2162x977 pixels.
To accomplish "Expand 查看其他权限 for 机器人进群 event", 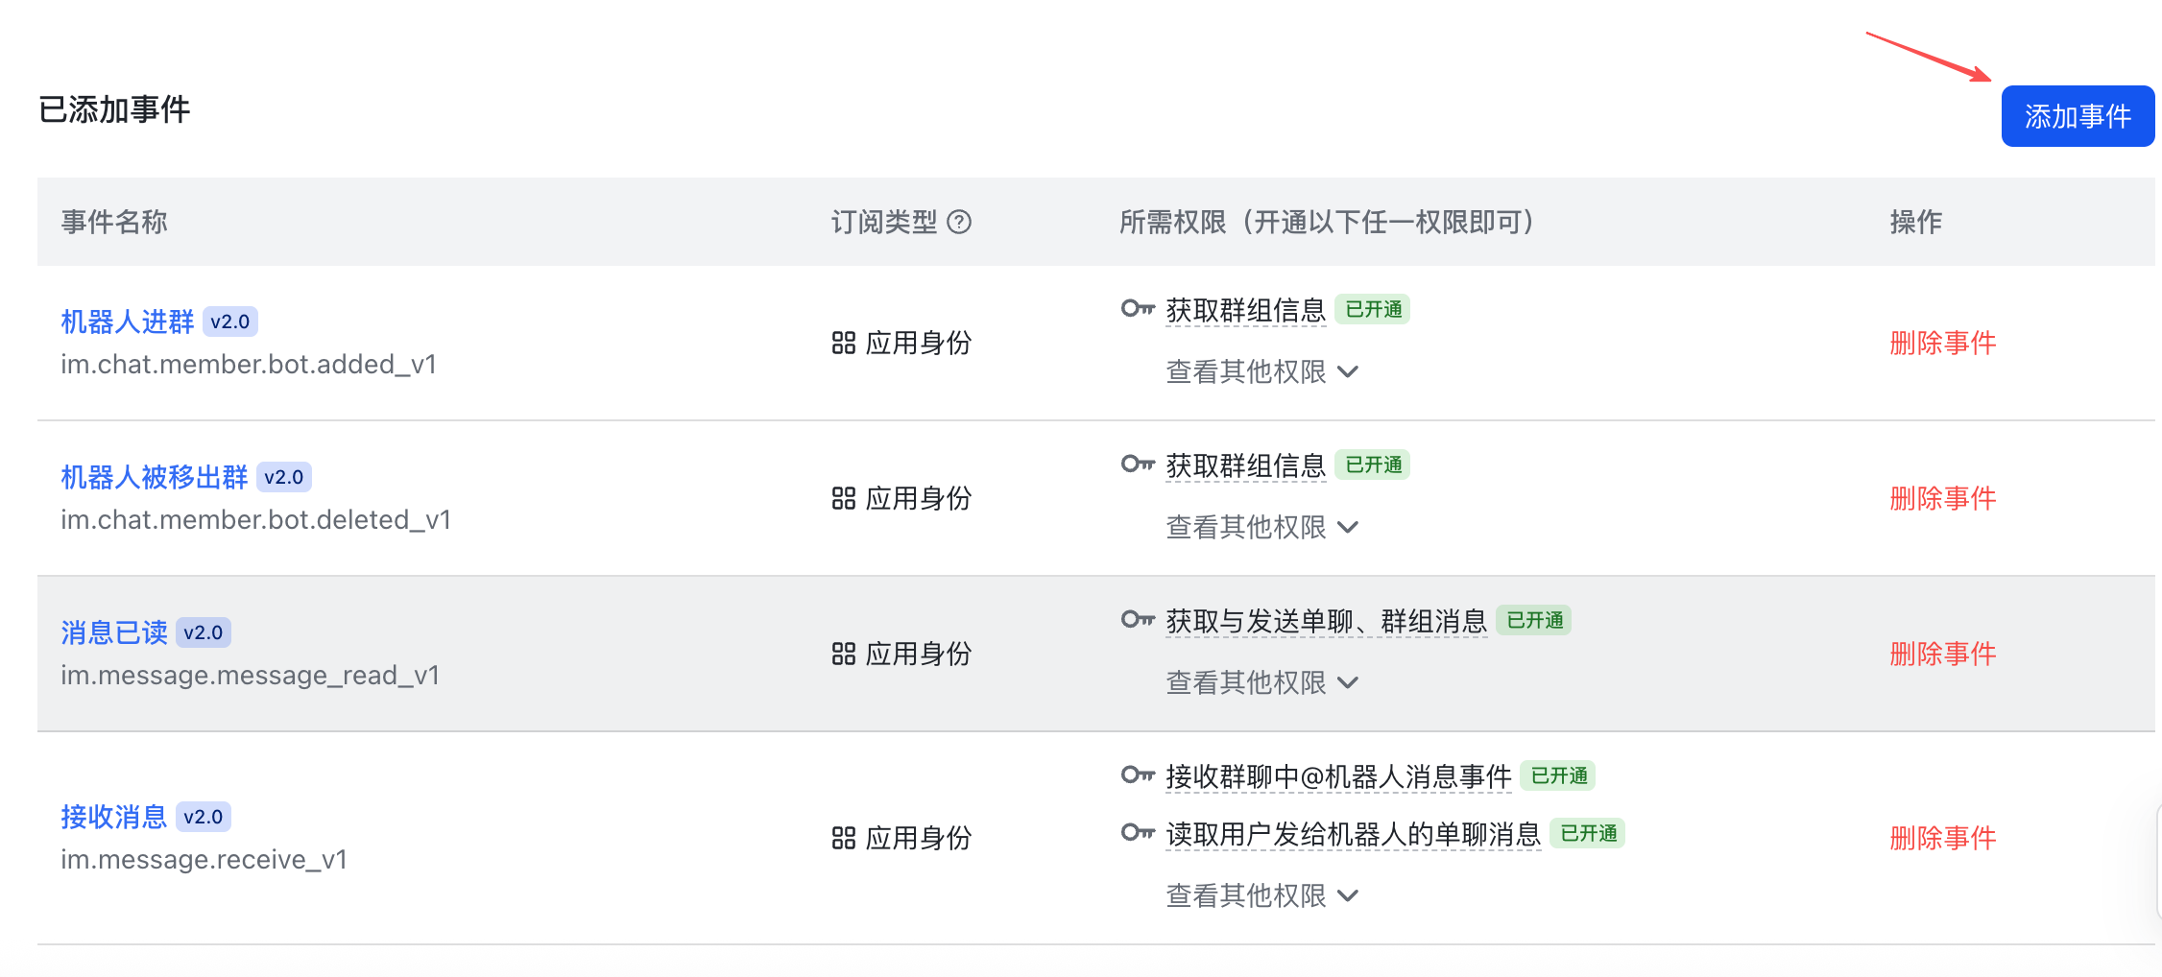I will (x=1261, y=371).
